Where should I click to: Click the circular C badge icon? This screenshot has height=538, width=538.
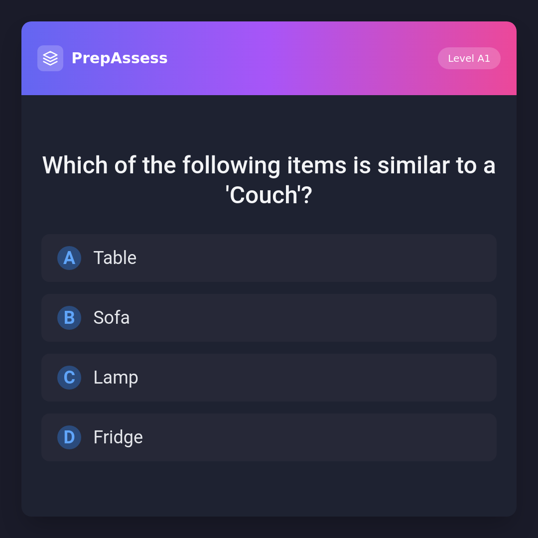point(69,378)
